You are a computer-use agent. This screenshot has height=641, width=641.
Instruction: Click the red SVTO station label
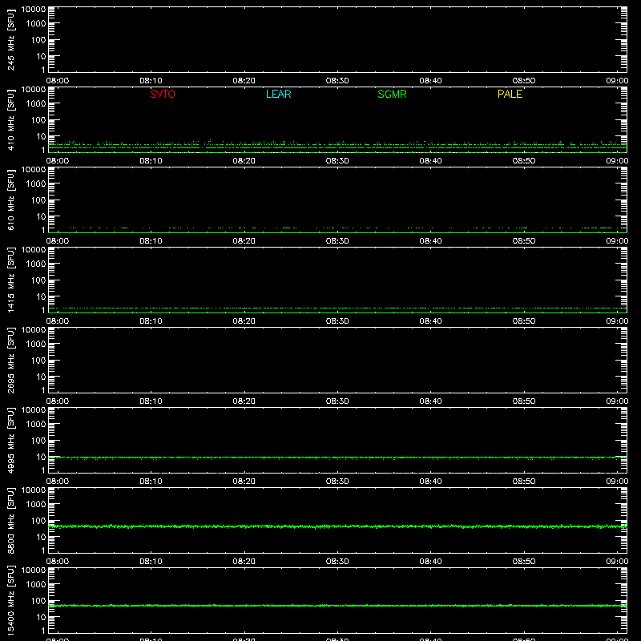(x=163, y=94)
